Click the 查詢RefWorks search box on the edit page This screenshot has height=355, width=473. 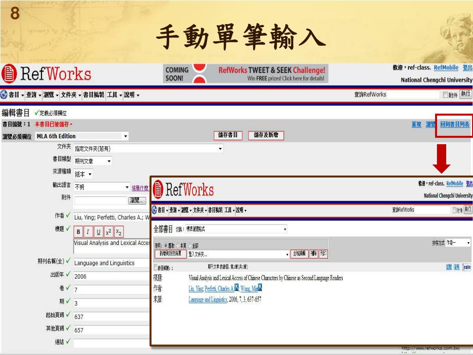pos(413,94)
